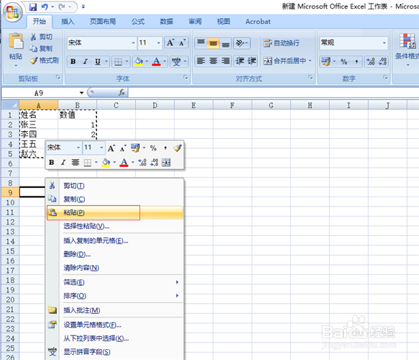Open Conditional Formatting button

(x=408, y=50)
